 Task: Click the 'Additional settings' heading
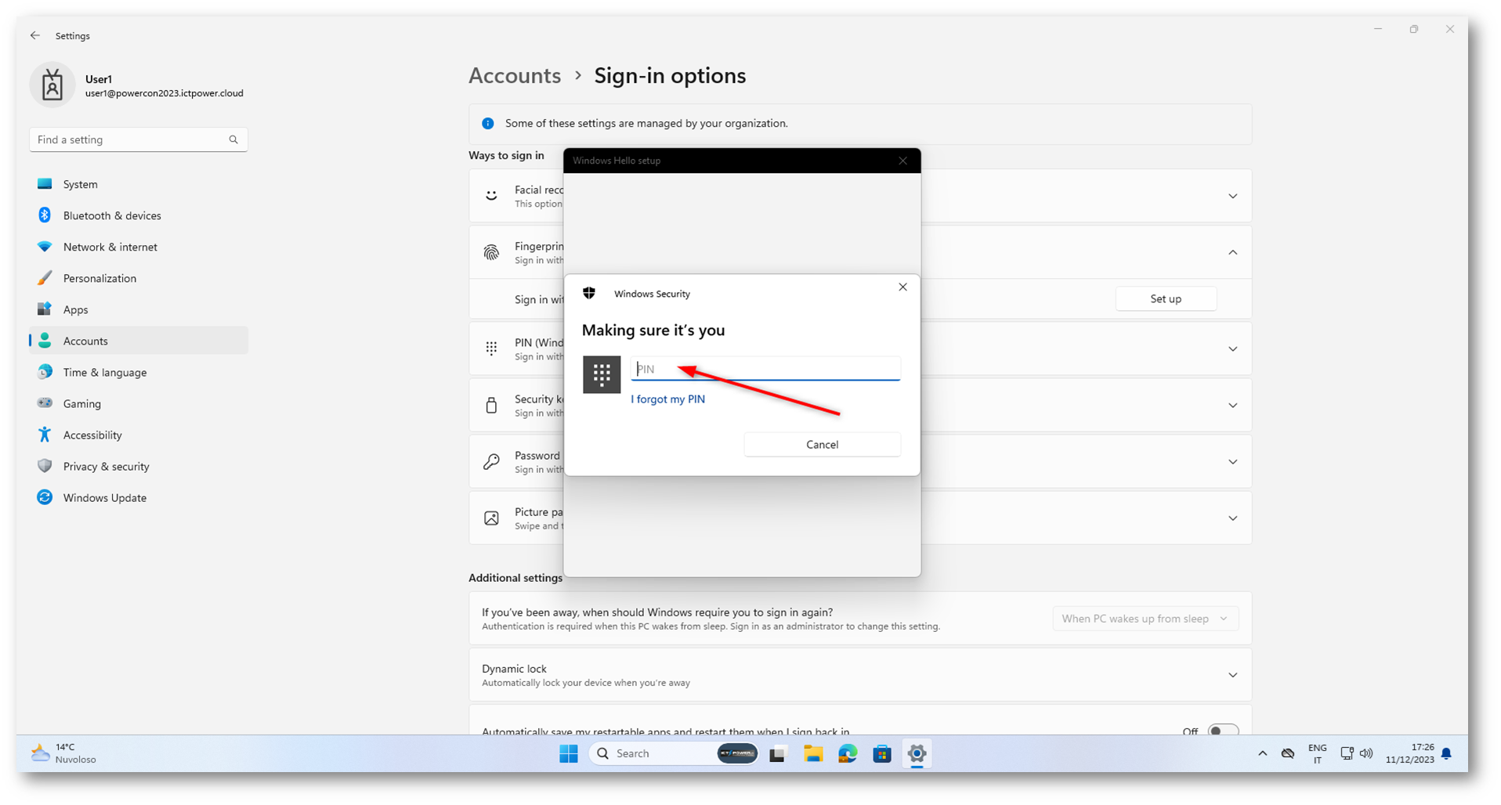(515, 578)
